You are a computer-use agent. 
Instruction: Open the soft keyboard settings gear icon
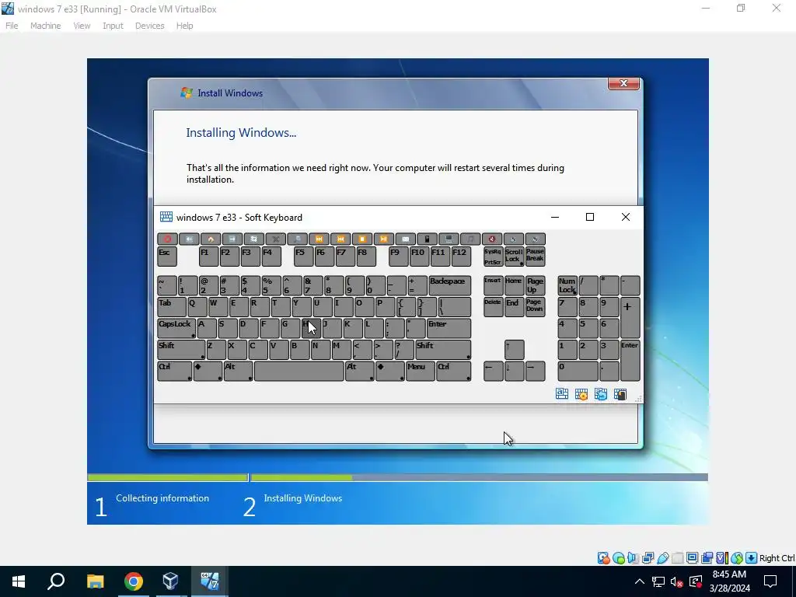(581, 394)
